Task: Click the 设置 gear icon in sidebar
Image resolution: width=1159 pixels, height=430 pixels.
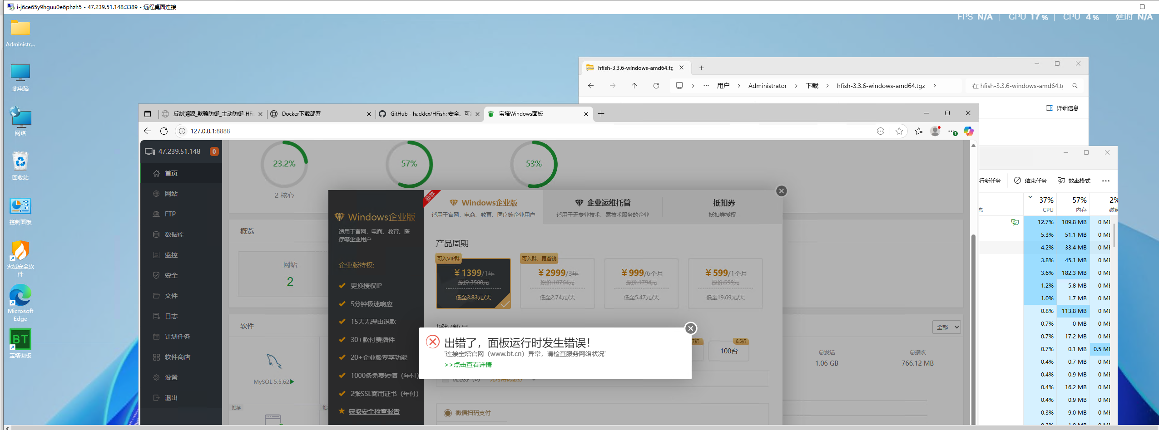Action: pos(156,377)
